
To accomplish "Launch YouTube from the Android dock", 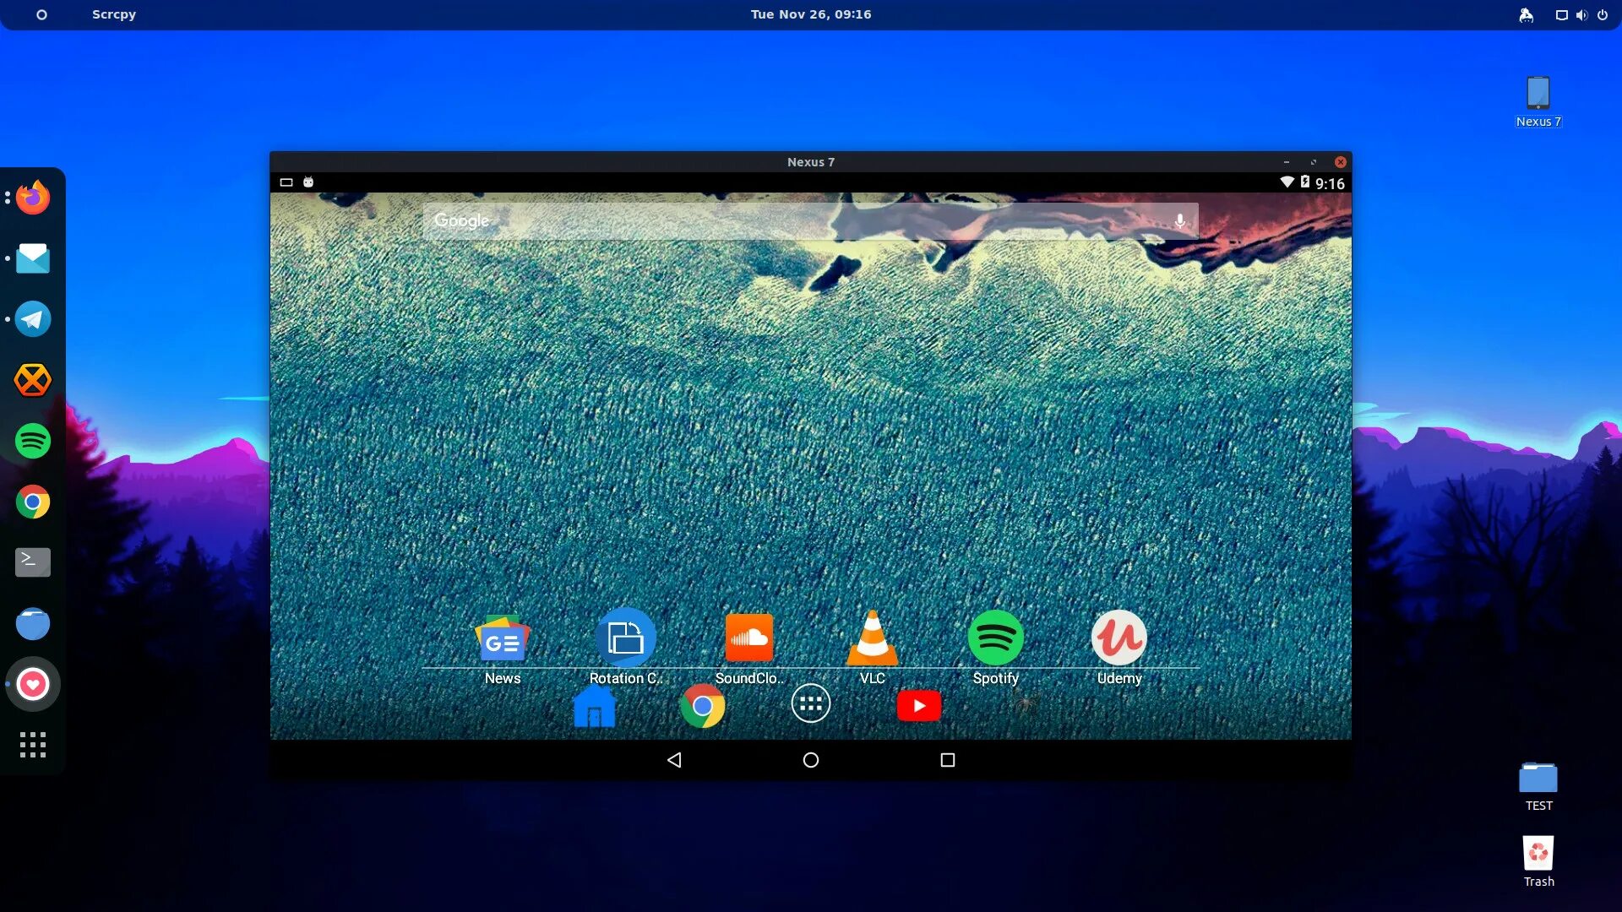I will tap(918, 706).
